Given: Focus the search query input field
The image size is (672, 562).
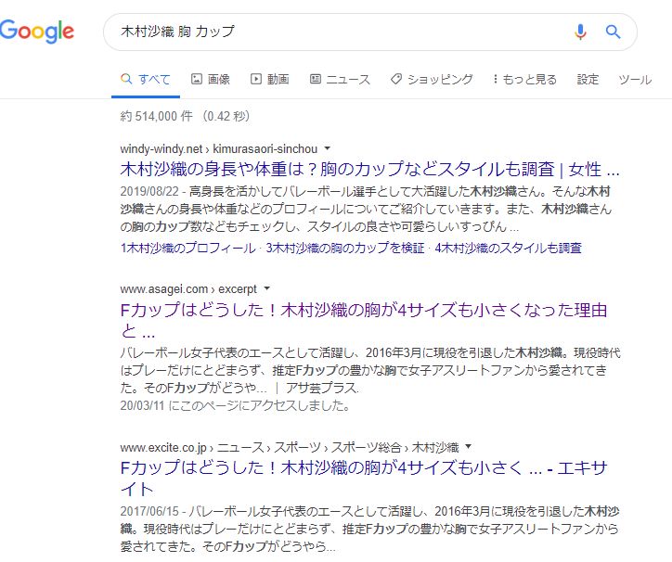Looking at the screenshot, I should [339, 32].
